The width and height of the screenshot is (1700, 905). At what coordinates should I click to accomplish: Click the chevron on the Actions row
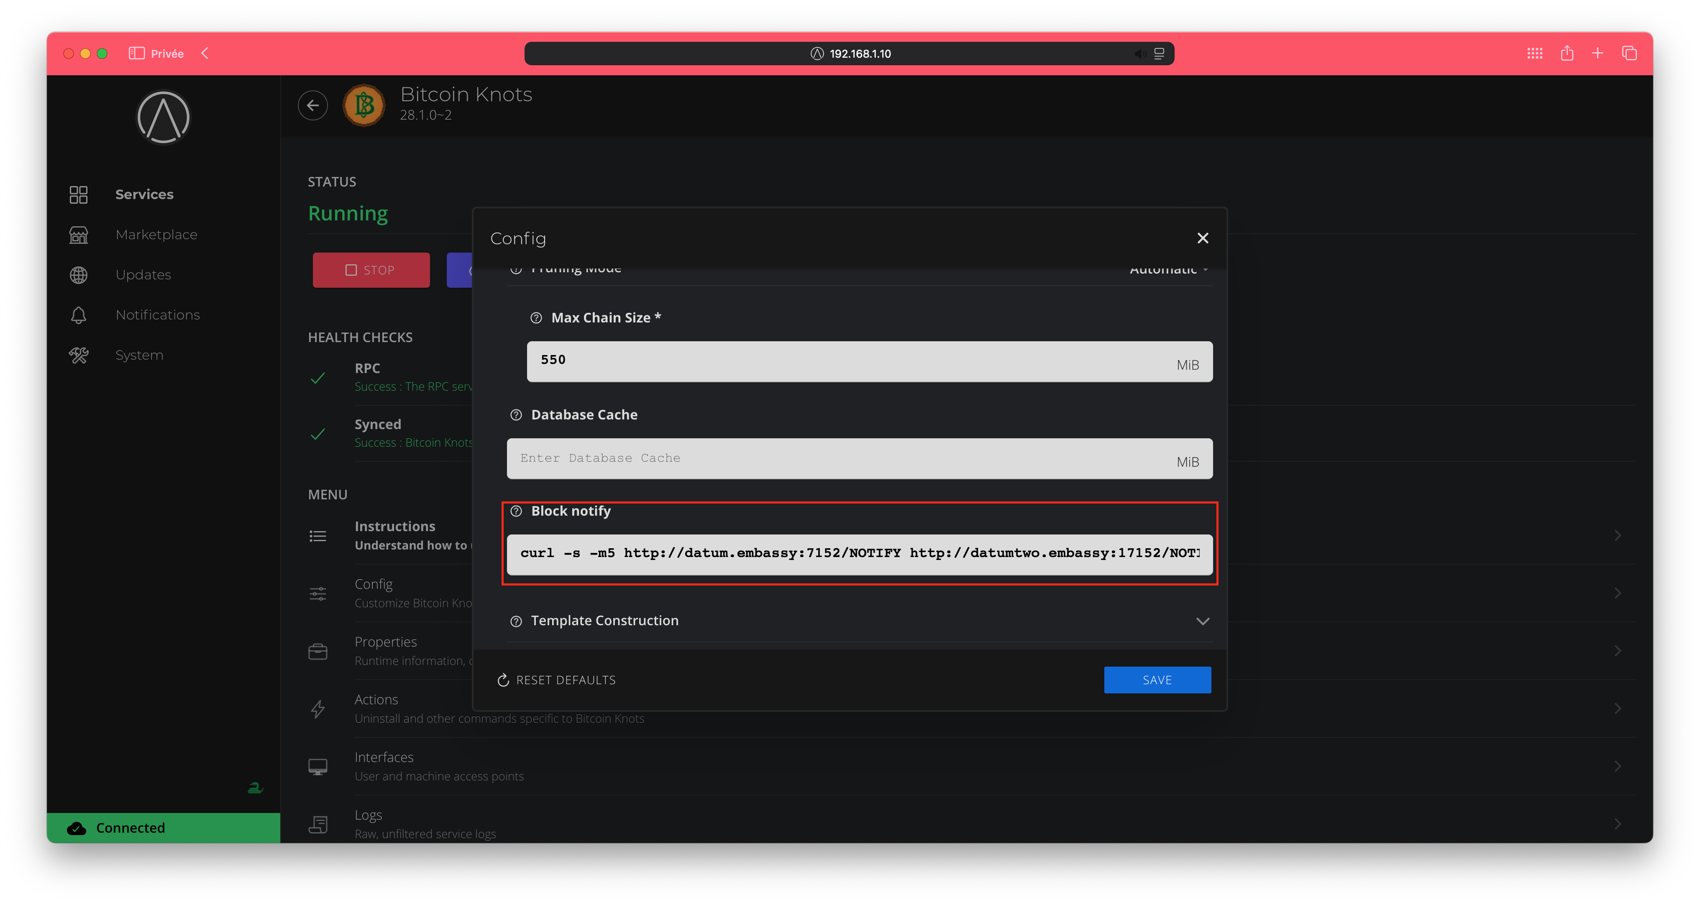tap(1617, 708)
